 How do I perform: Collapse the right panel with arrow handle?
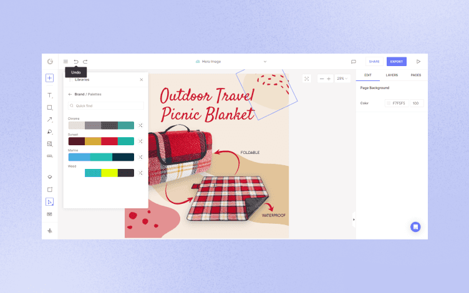click(354, 219)
